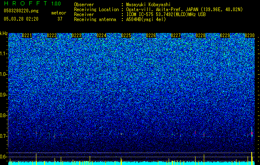Click the 0223 time marker

[76, 35]
